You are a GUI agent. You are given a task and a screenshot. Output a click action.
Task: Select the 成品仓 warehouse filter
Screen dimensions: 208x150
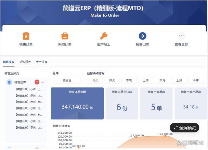click(67, 80)
